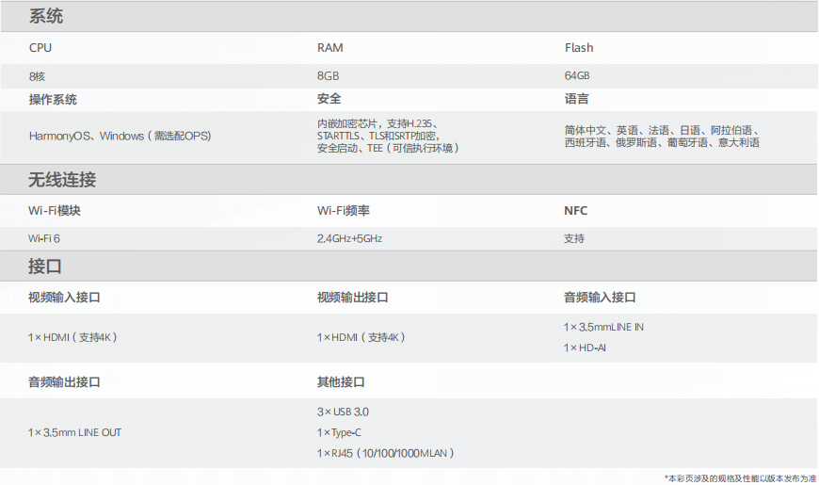819x485 pixels.
Task: Click the 接口 section header
Action: pyautogui.click(x=46, y=267)
